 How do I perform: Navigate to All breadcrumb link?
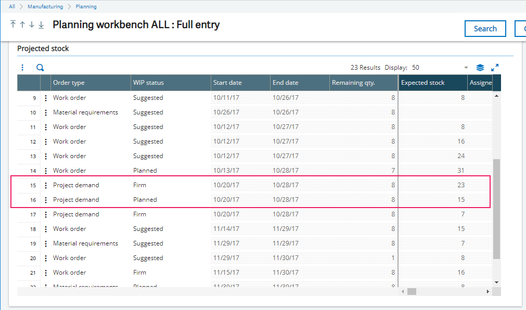coord(12,7)
